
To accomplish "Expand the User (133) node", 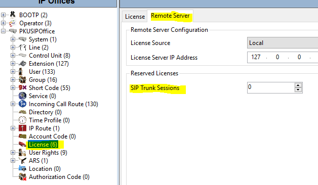I will (13, 71).
